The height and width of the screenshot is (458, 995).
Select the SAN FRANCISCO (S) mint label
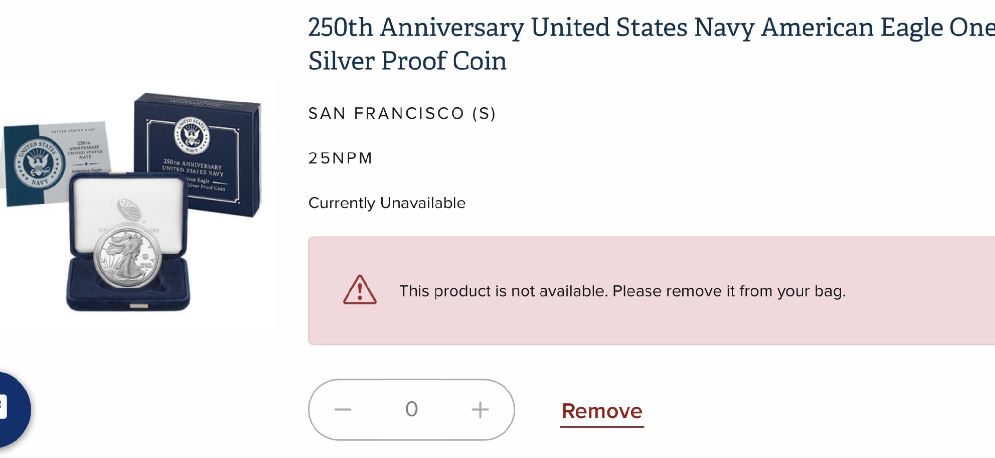402,113
